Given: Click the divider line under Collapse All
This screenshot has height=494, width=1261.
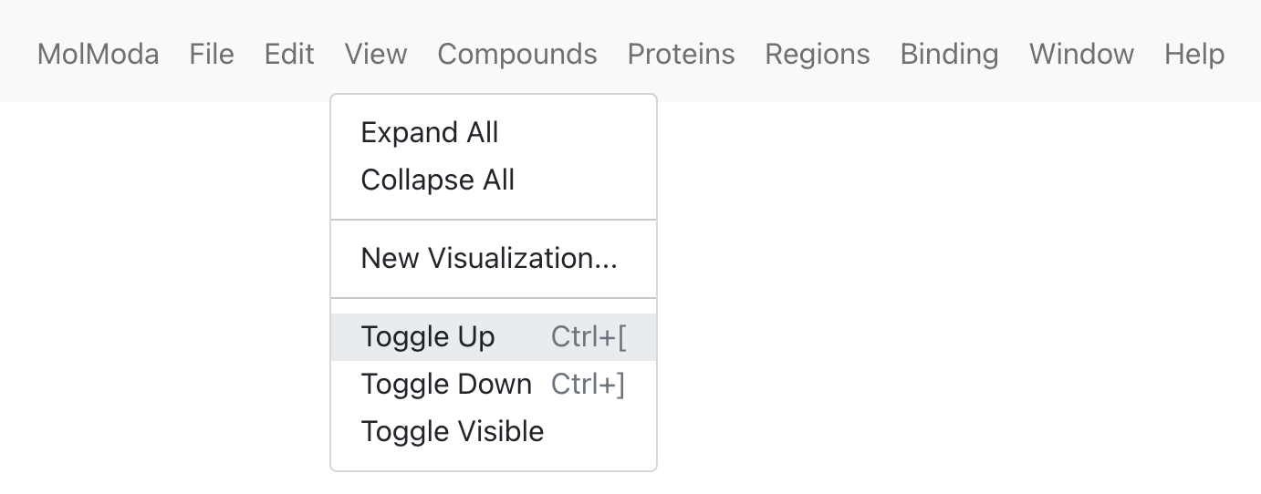Looking at the screenshot, I should 494,220.
